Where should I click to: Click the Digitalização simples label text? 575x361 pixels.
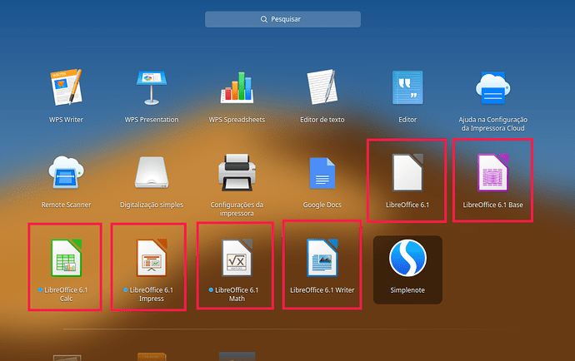[x=152, y=205]
